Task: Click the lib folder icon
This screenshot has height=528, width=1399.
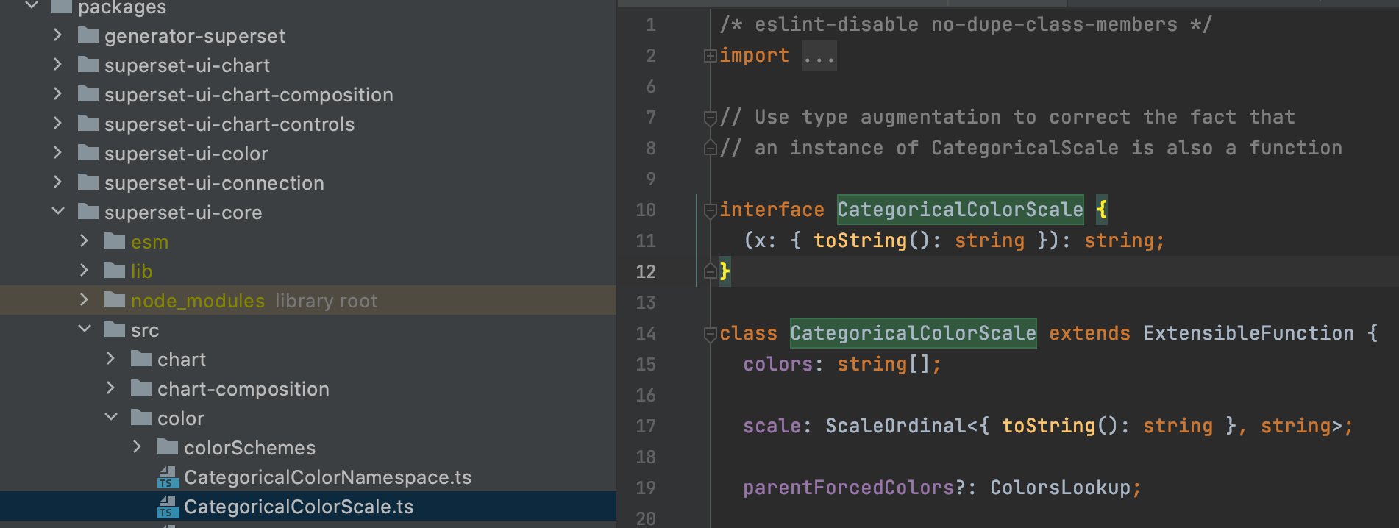Action: [x=115, y=270]
